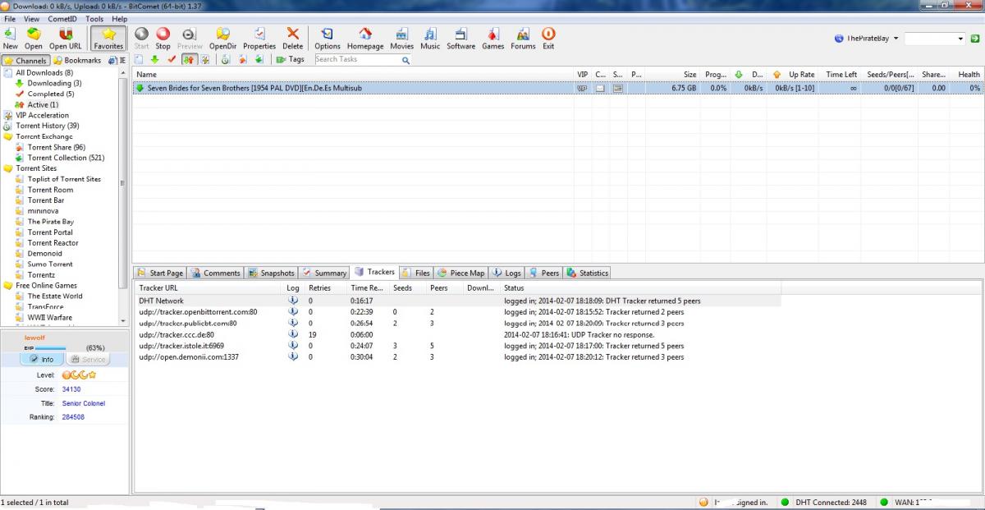This screenshot has height=510, width=985.
Task: Open the Tools menu
Action: point(94,18)
